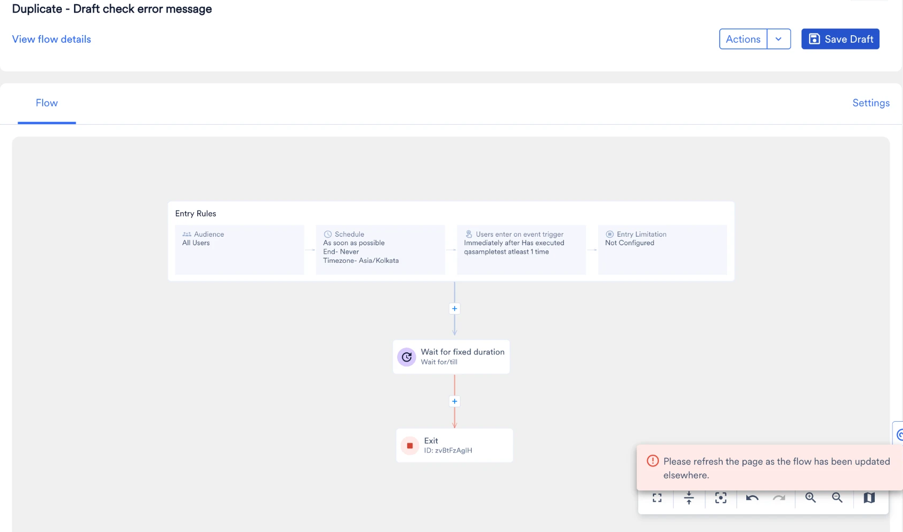
Task: Click the Entry Limitation icon
Action: pyautogui.click(x=610, y=234)
